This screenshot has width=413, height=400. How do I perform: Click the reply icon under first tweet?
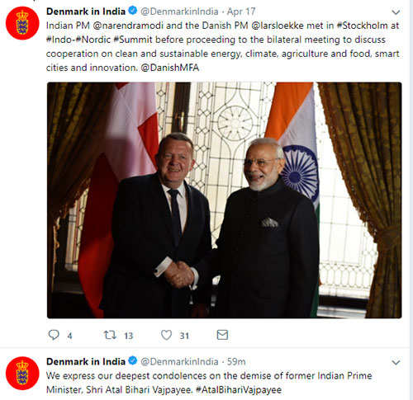pyautogui.click(x=54, y=335)
